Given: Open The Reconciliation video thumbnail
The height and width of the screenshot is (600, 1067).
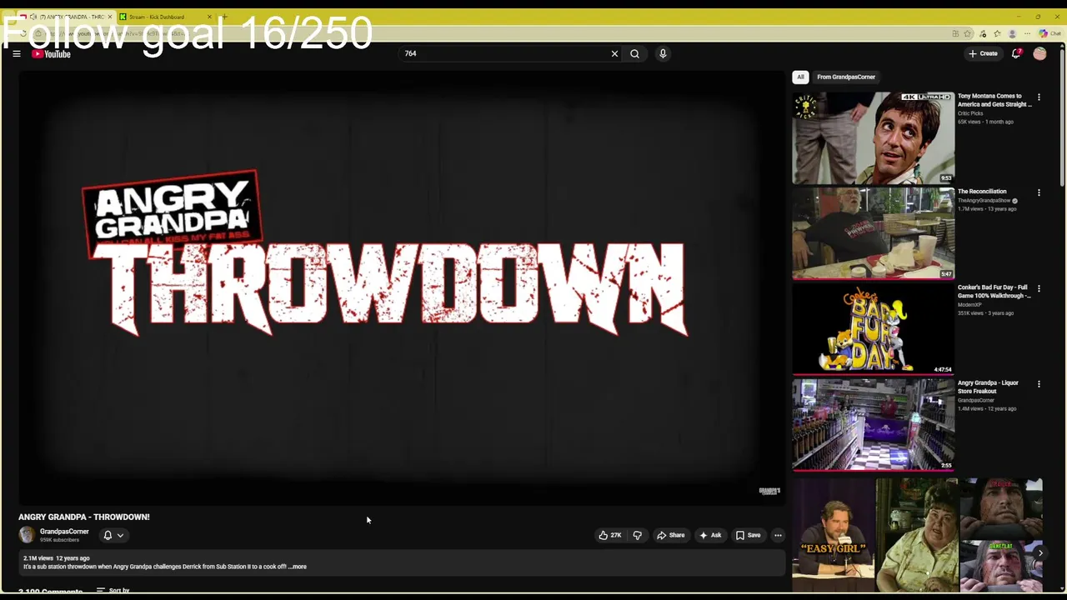Looking at the screenshot, I should (x=873, y=233).
